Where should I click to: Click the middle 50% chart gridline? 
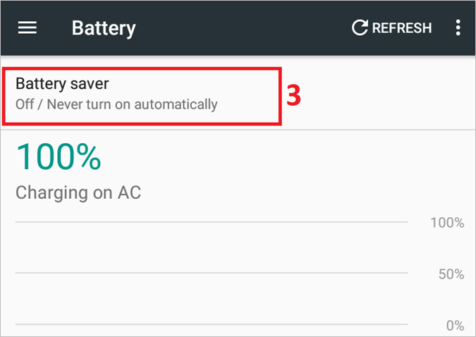(212, 273)
